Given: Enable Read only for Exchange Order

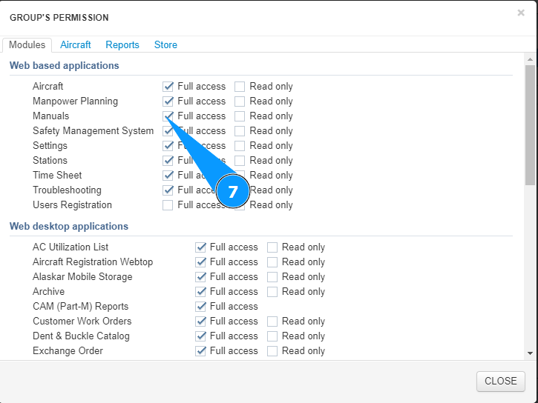Looking at the screenshot, I should [x=272, y=351].
